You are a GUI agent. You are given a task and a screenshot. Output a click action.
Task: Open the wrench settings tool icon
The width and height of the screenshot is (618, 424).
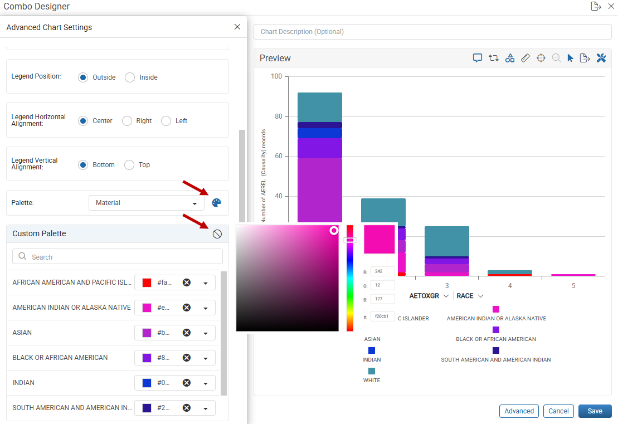coord(601,59)
